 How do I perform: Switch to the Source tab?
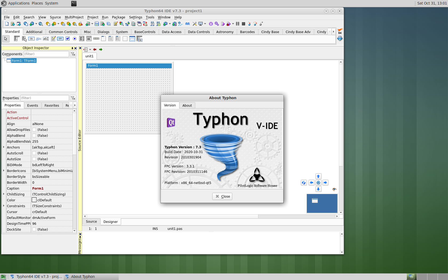[x=91, y=222]
